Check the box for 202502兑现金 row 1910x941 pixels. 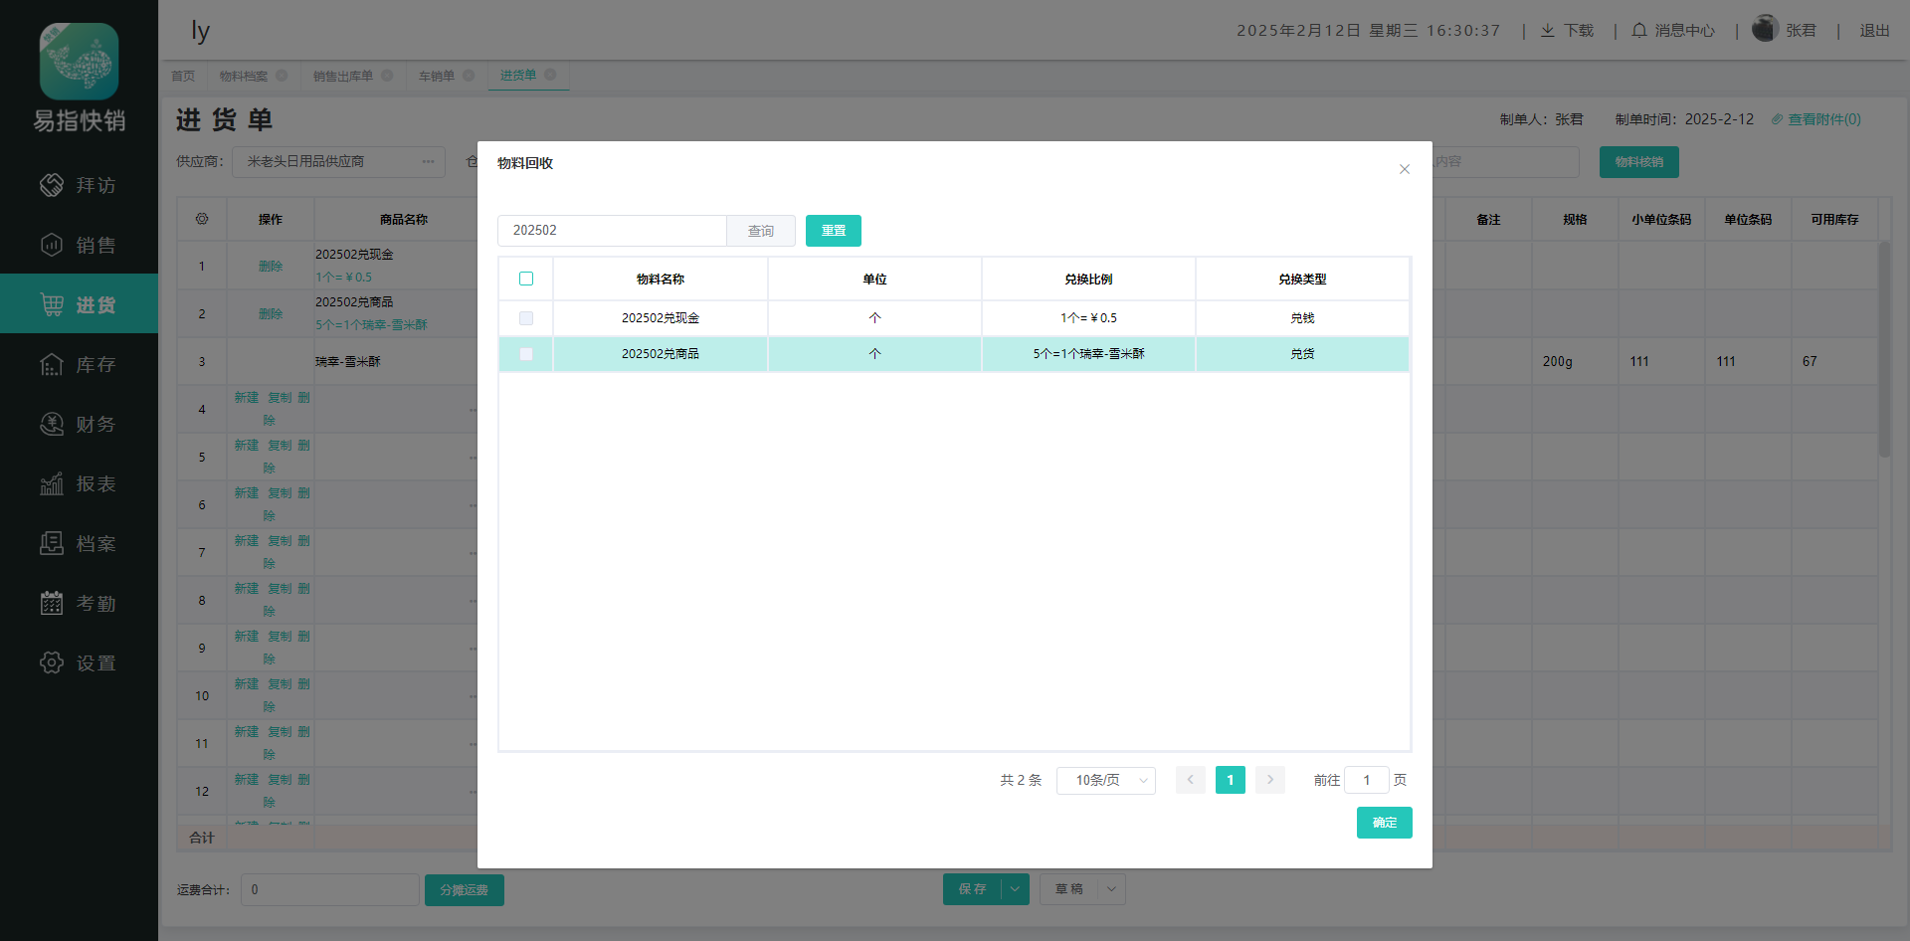[526, 318]
